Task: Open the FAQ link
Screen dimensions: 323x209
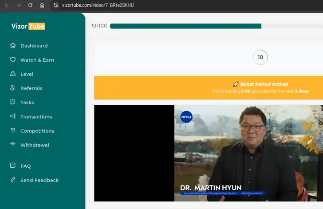Action: coord(26,166)
